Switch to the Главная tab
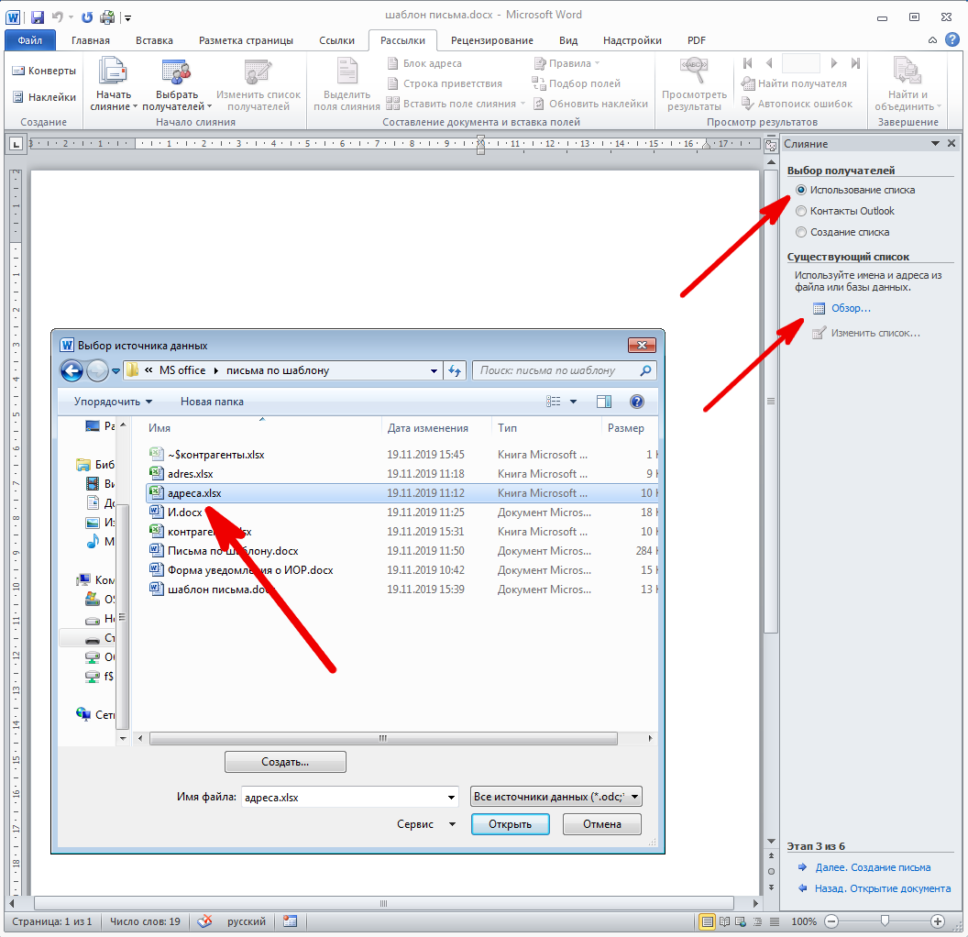Screen dimensions: 968x937 tap(91, 40)
